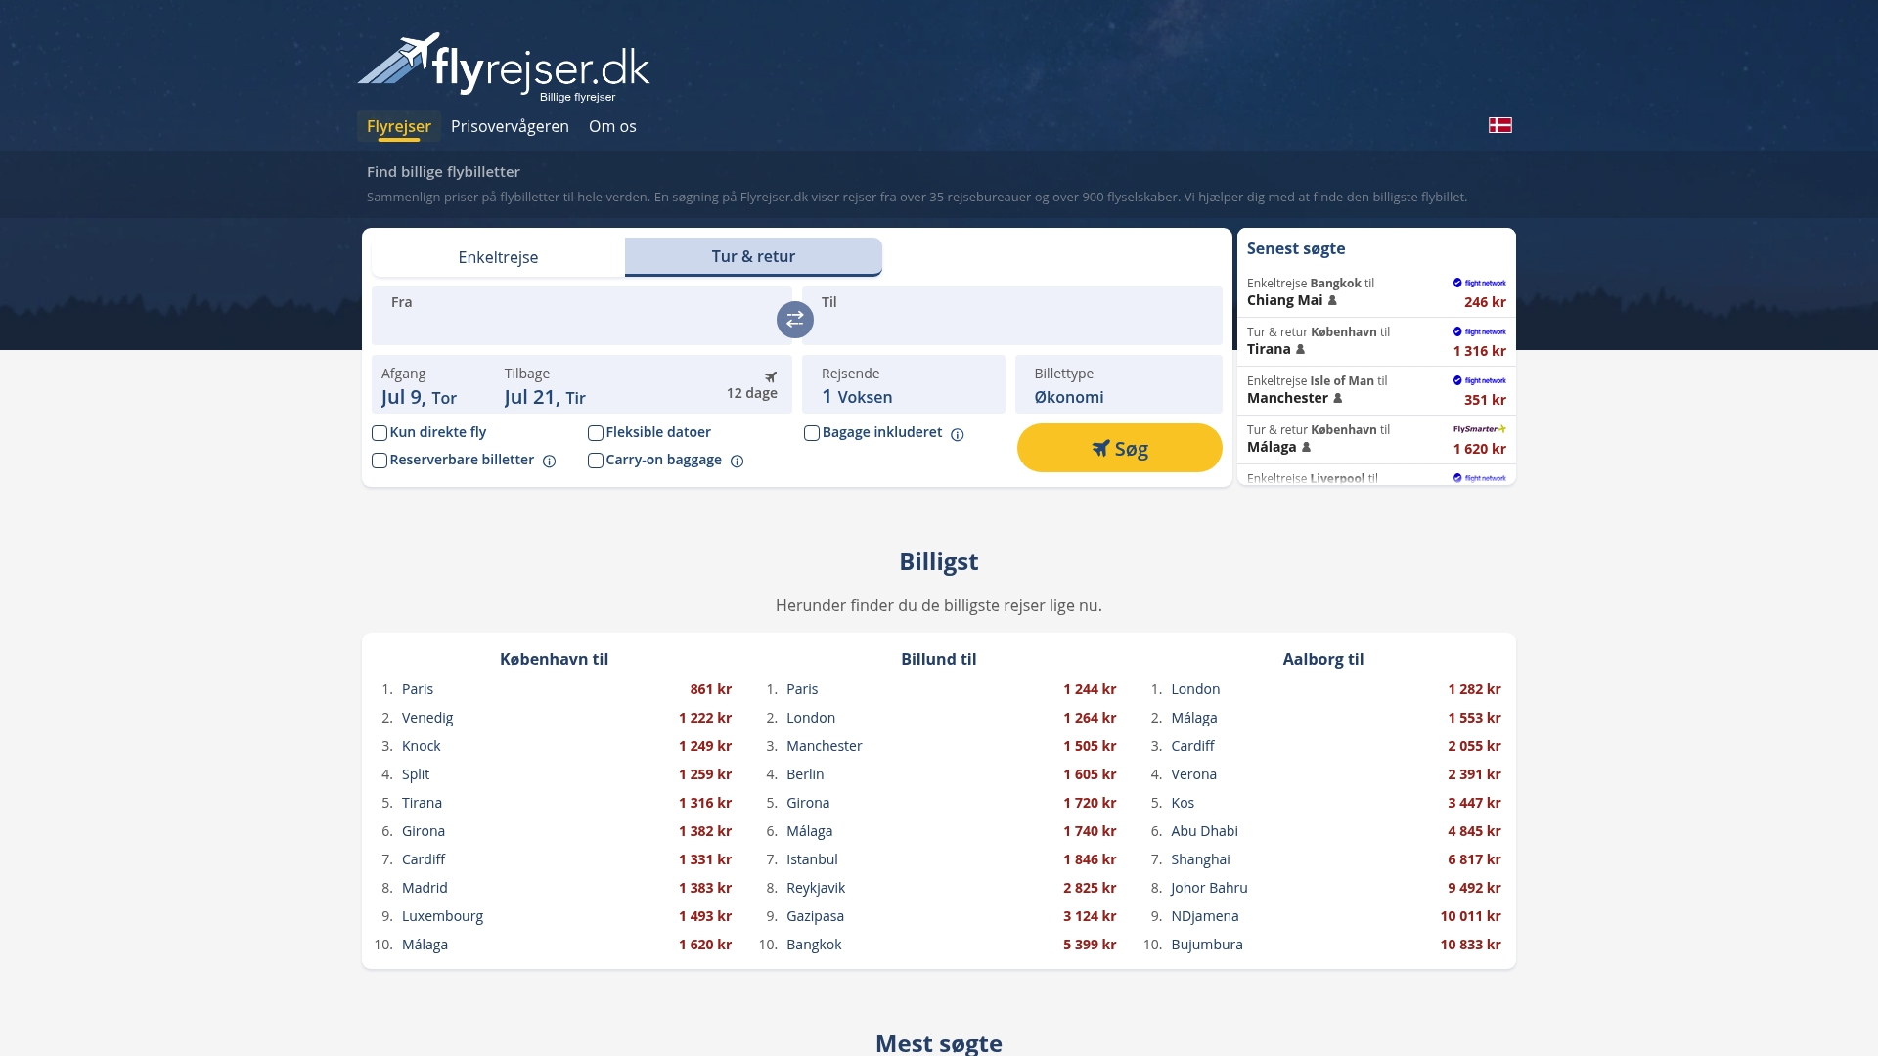Click the Fra departure input field

click(x=582, y=316)
